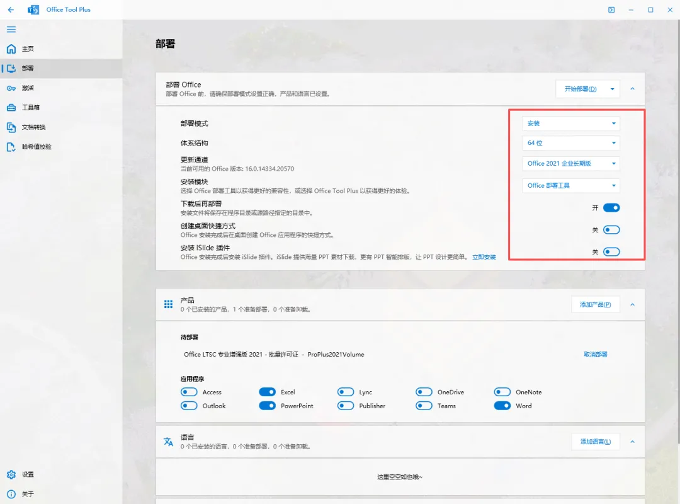Open 哈希值校验 hash check page

[x=60, y=147]
